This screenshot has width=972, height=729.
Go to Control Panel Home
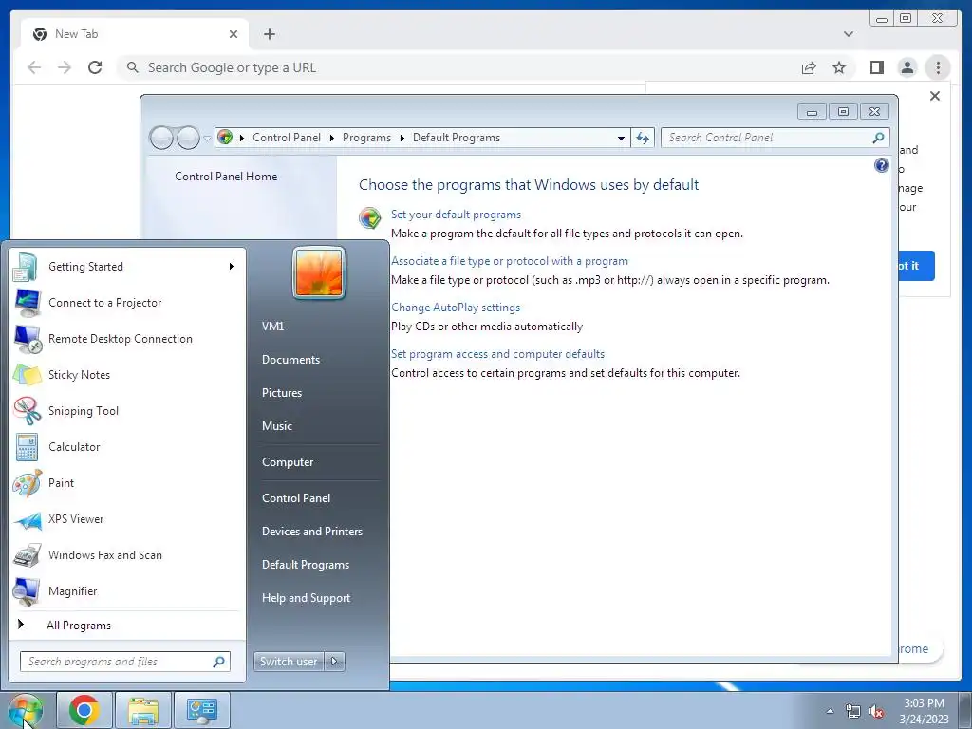click(x=226, y=177)
